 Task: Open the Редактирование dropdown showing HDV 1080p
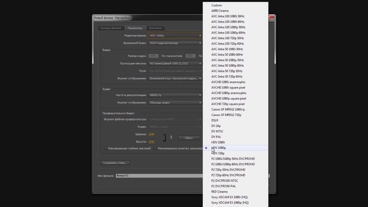point(175,36)
